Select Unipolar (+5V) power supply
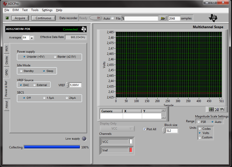The width and height of the screenshot is (232, 167). click(x=24, y=57)
